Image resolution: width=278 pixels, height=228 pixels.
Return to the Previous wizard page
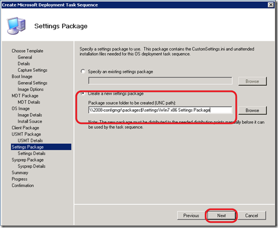tap(191, 216)
